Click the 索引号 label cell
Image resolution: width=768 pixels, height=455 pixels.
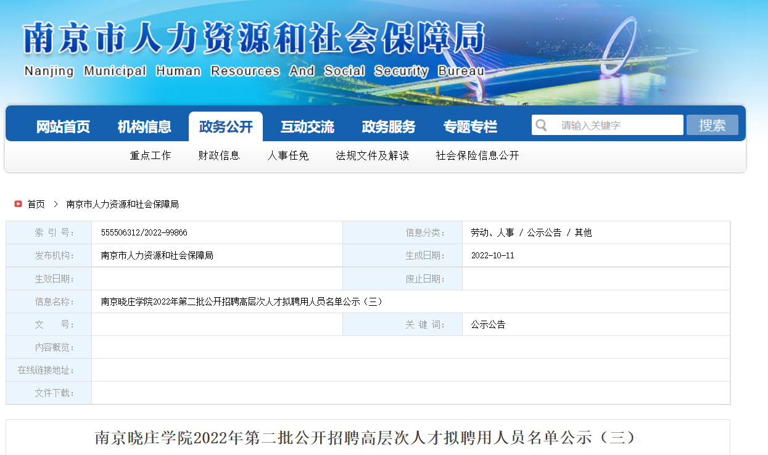point(49,232)
